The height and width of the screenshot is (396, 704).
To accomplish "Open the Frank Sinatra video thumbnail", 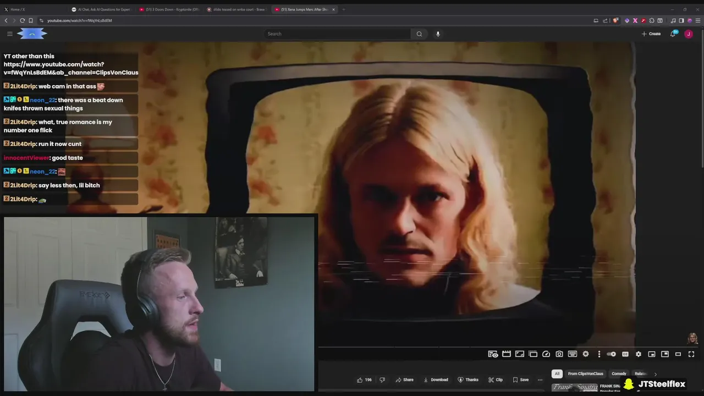I will 575,388.
